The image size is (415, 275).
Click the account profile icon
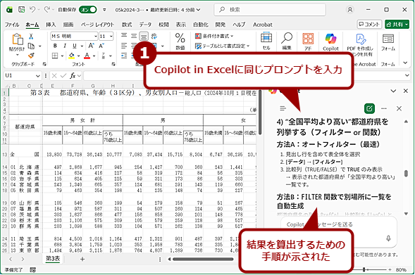point(350,10)
